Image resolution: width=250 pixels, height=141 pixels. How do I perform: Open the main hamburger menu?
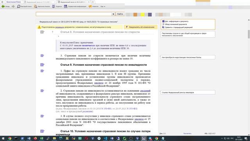[x=2, y=2]
